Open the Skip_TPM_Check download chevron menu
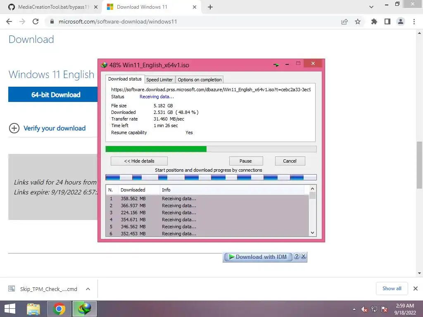The width and height of the screenshot is (423, 317). click(88, 289)
